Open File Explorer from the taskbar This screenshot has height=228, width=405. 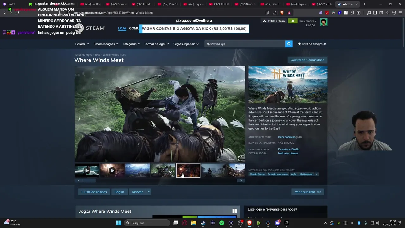194,223
